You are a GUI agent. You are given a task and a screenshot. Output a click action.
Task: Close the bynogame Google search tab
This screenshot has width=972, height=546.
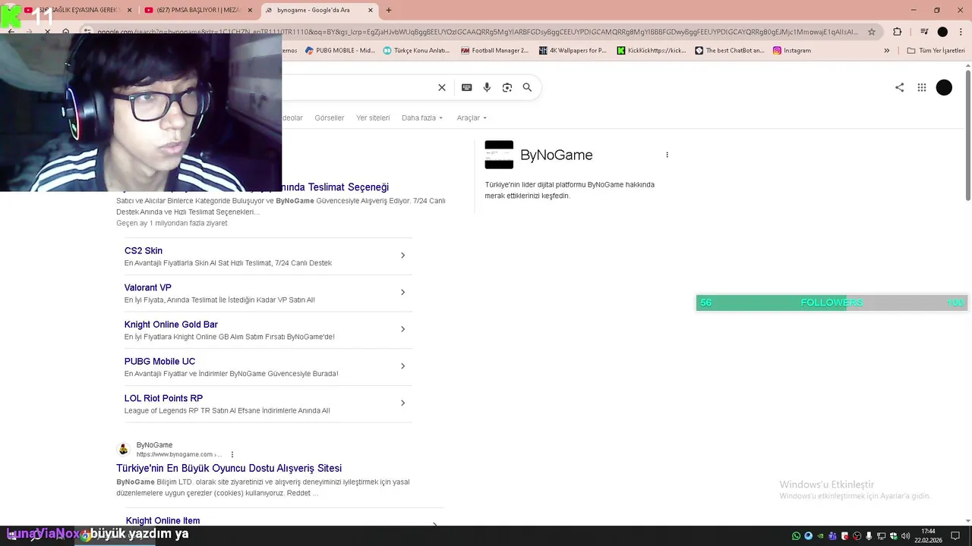[371, 10]
